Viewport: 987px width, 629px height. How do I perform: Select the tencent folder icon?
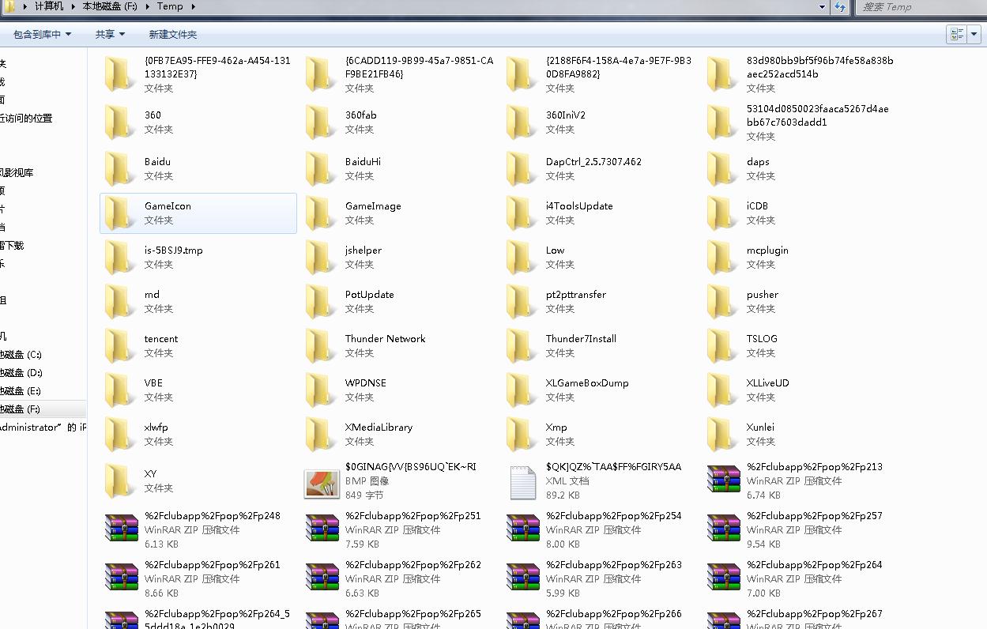(119, 345)
